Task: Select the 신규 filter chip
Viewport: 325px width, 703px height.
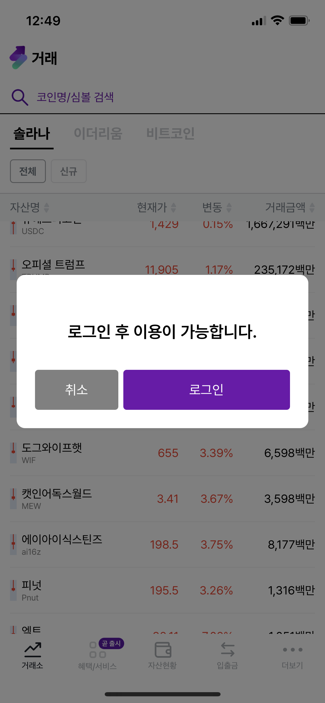Action: click(69, 171)
